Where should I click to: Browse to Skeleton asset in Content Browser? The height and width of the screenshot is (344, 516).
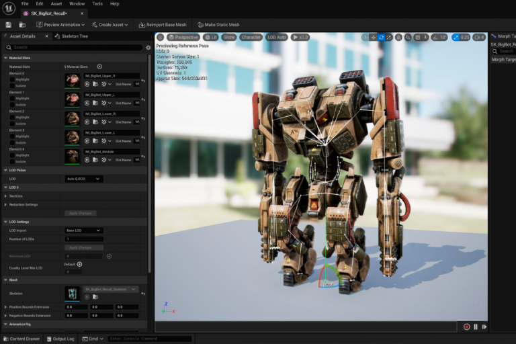(x=95, y=297)
